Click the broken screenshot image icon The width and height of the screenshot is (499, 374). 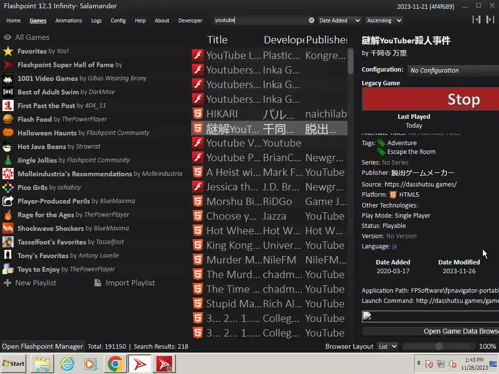(x=367, y=316)
